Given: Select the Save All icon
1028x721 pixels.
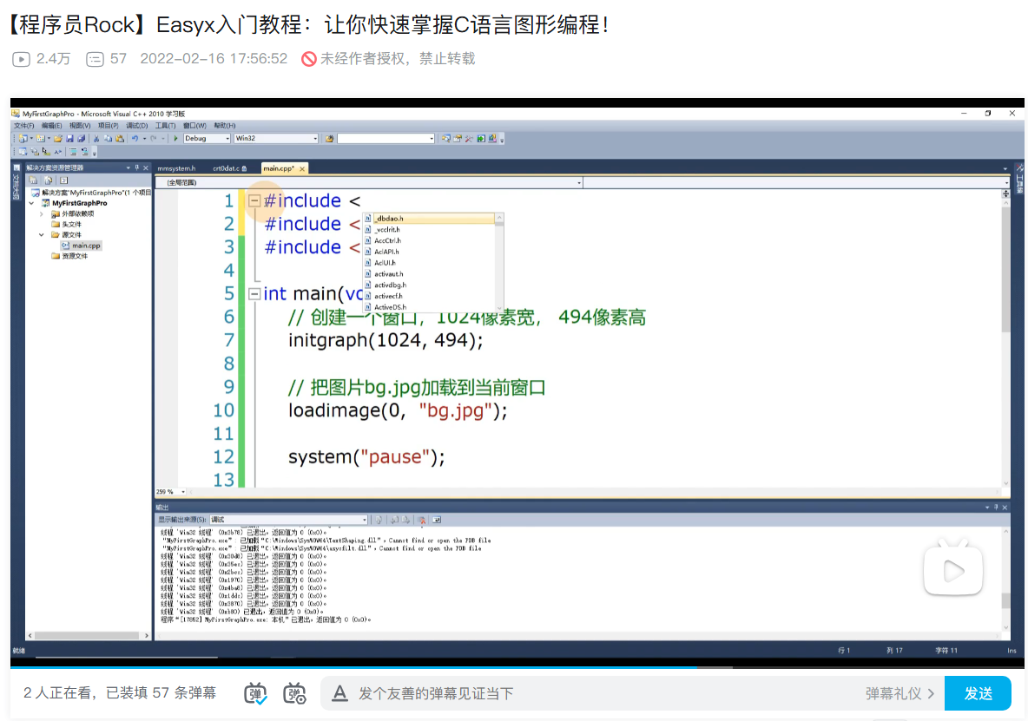Looking at the screenshot, I should (x=82, y=138).
